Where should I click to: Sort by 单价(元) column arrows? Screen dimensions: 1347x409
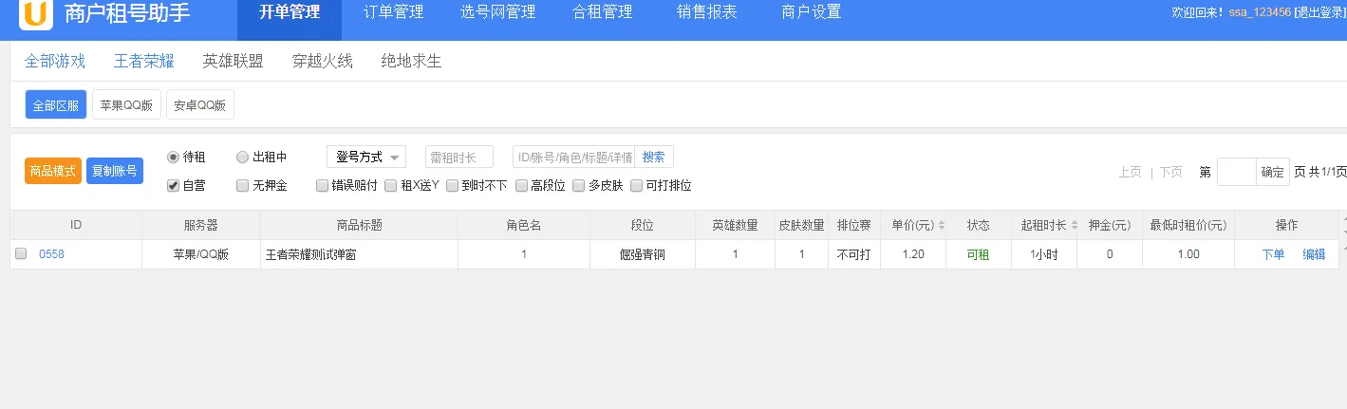tap(941, 226)
